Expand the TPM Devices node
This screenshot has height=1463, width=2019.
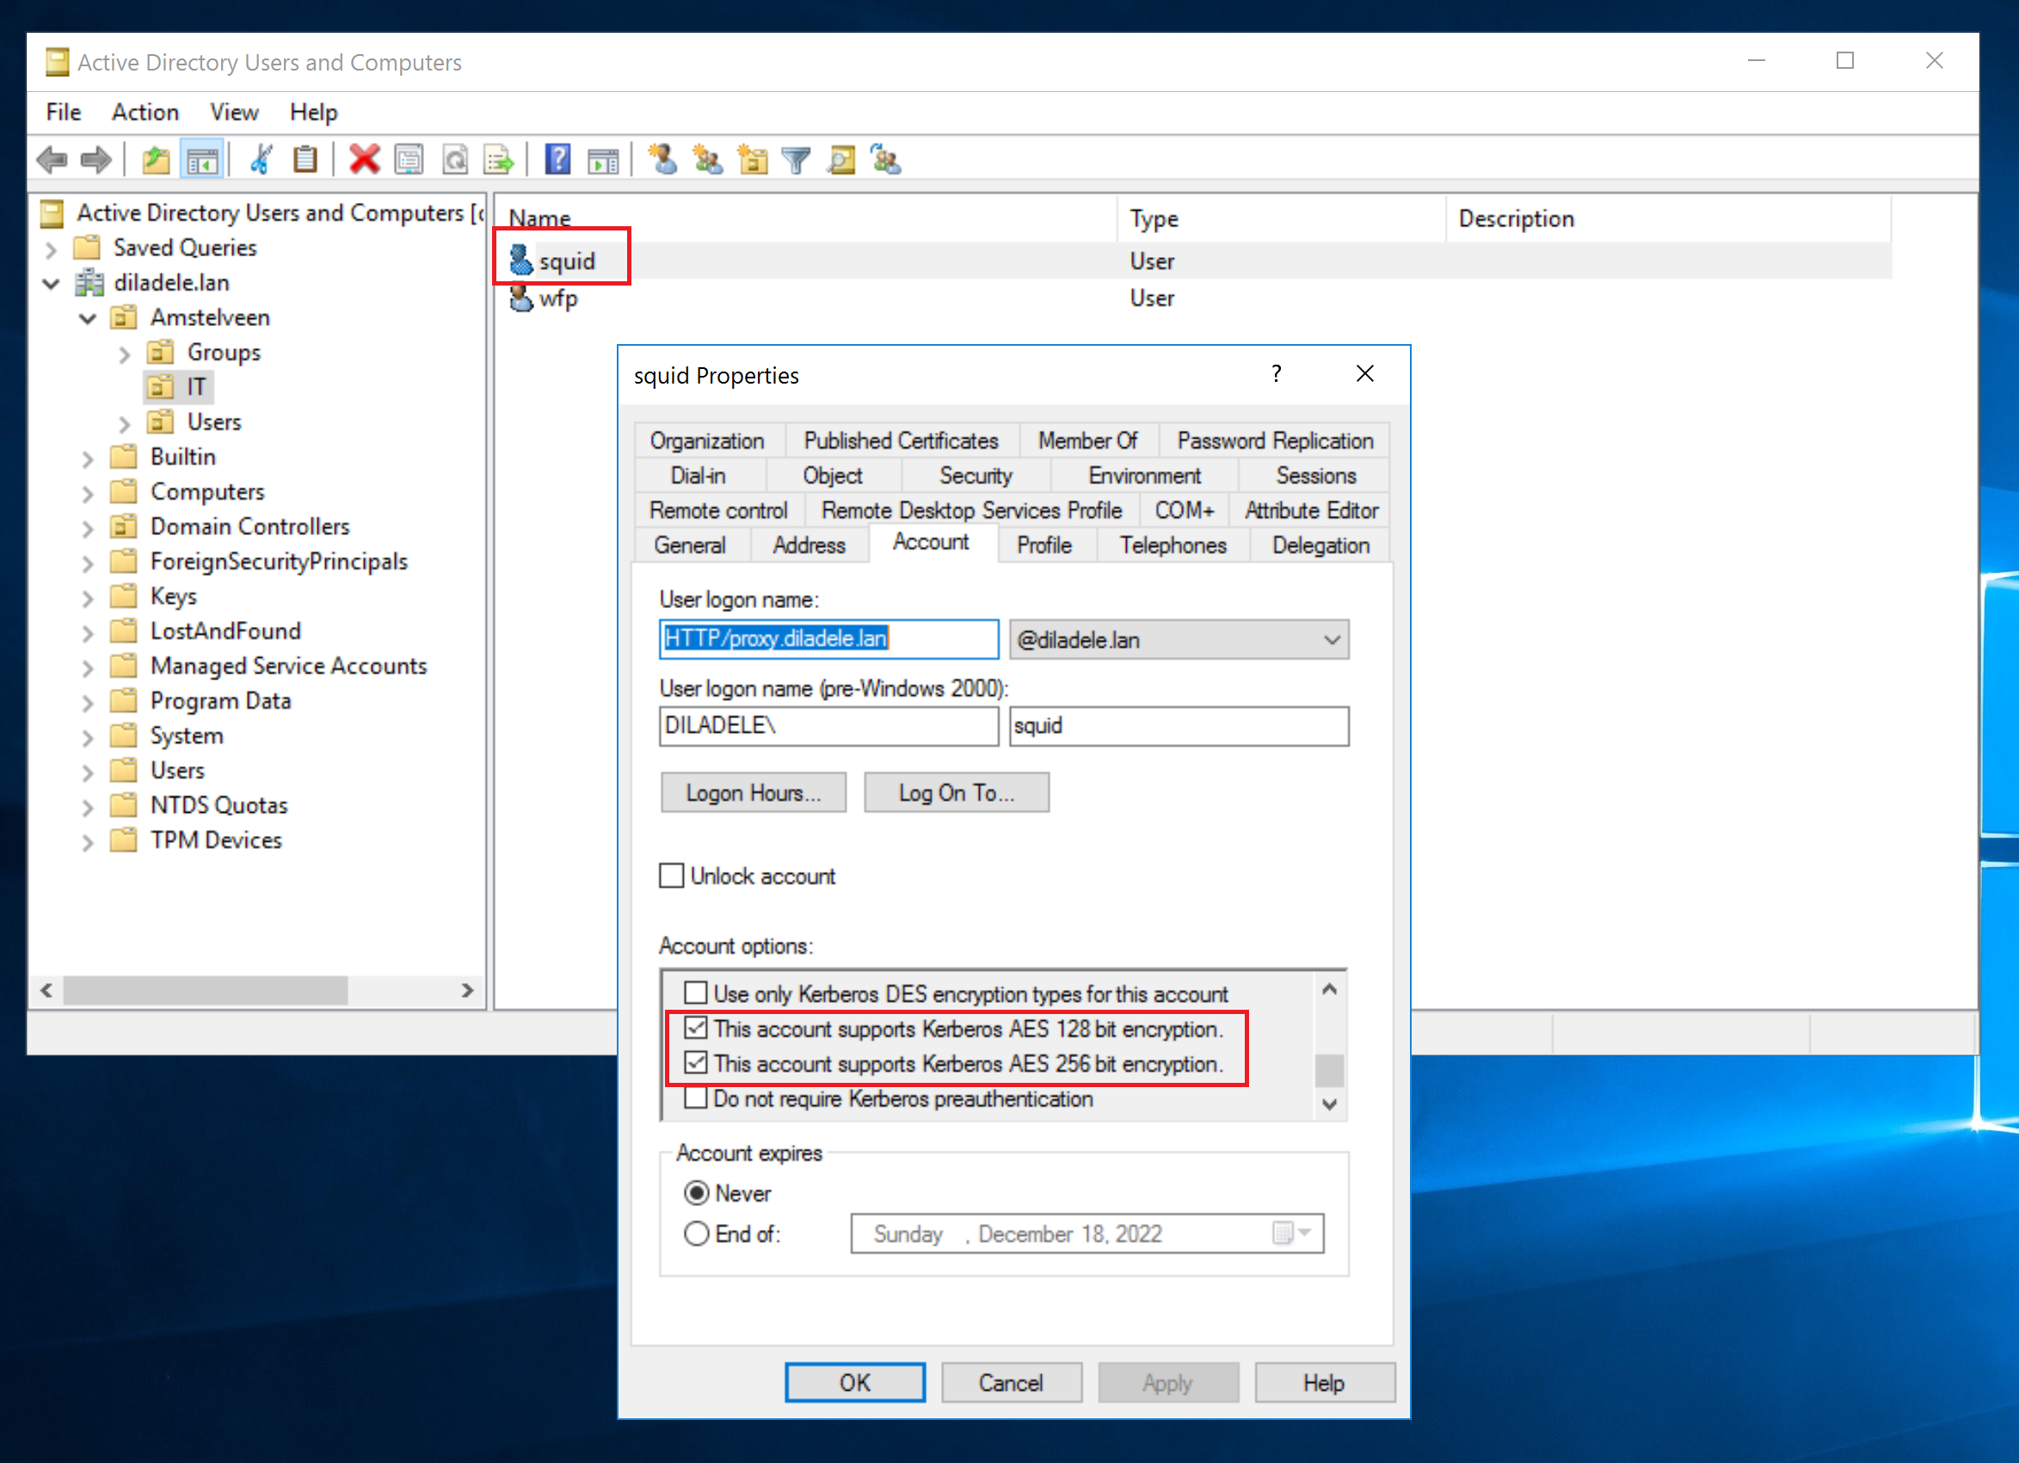[87, 842]
